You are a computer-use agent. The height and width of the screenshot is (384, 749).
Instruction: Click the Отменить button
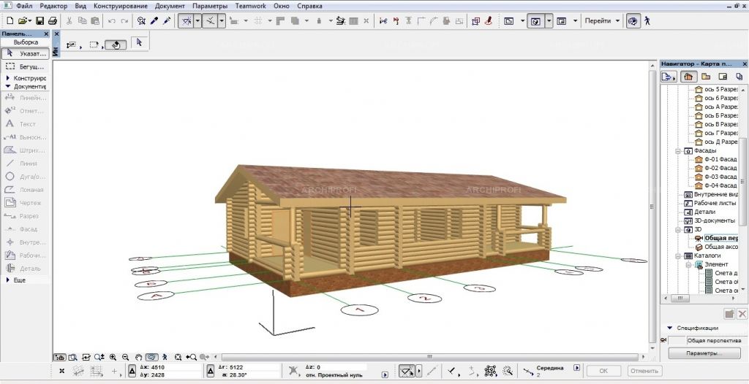click(644, 371)
